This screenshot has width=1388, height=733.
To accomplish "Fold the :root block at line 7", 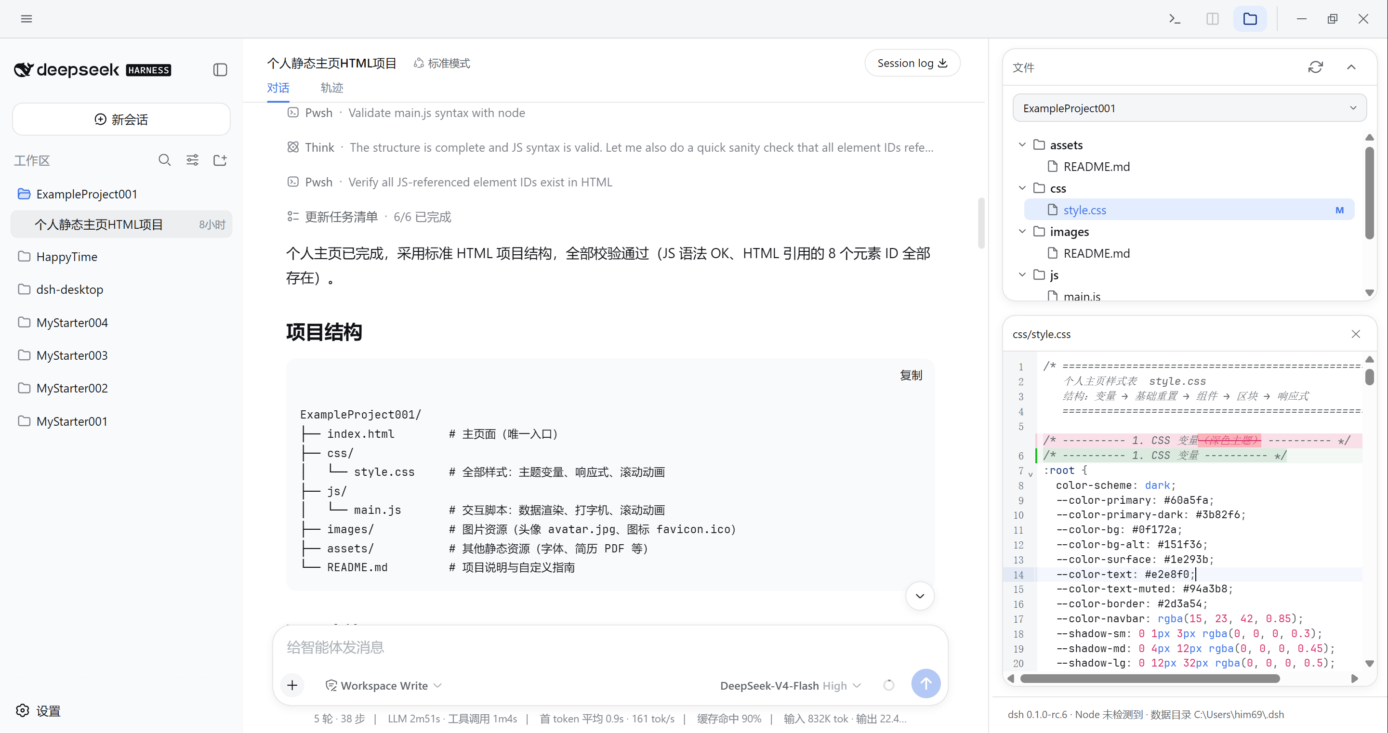I will click(1030, 474).
